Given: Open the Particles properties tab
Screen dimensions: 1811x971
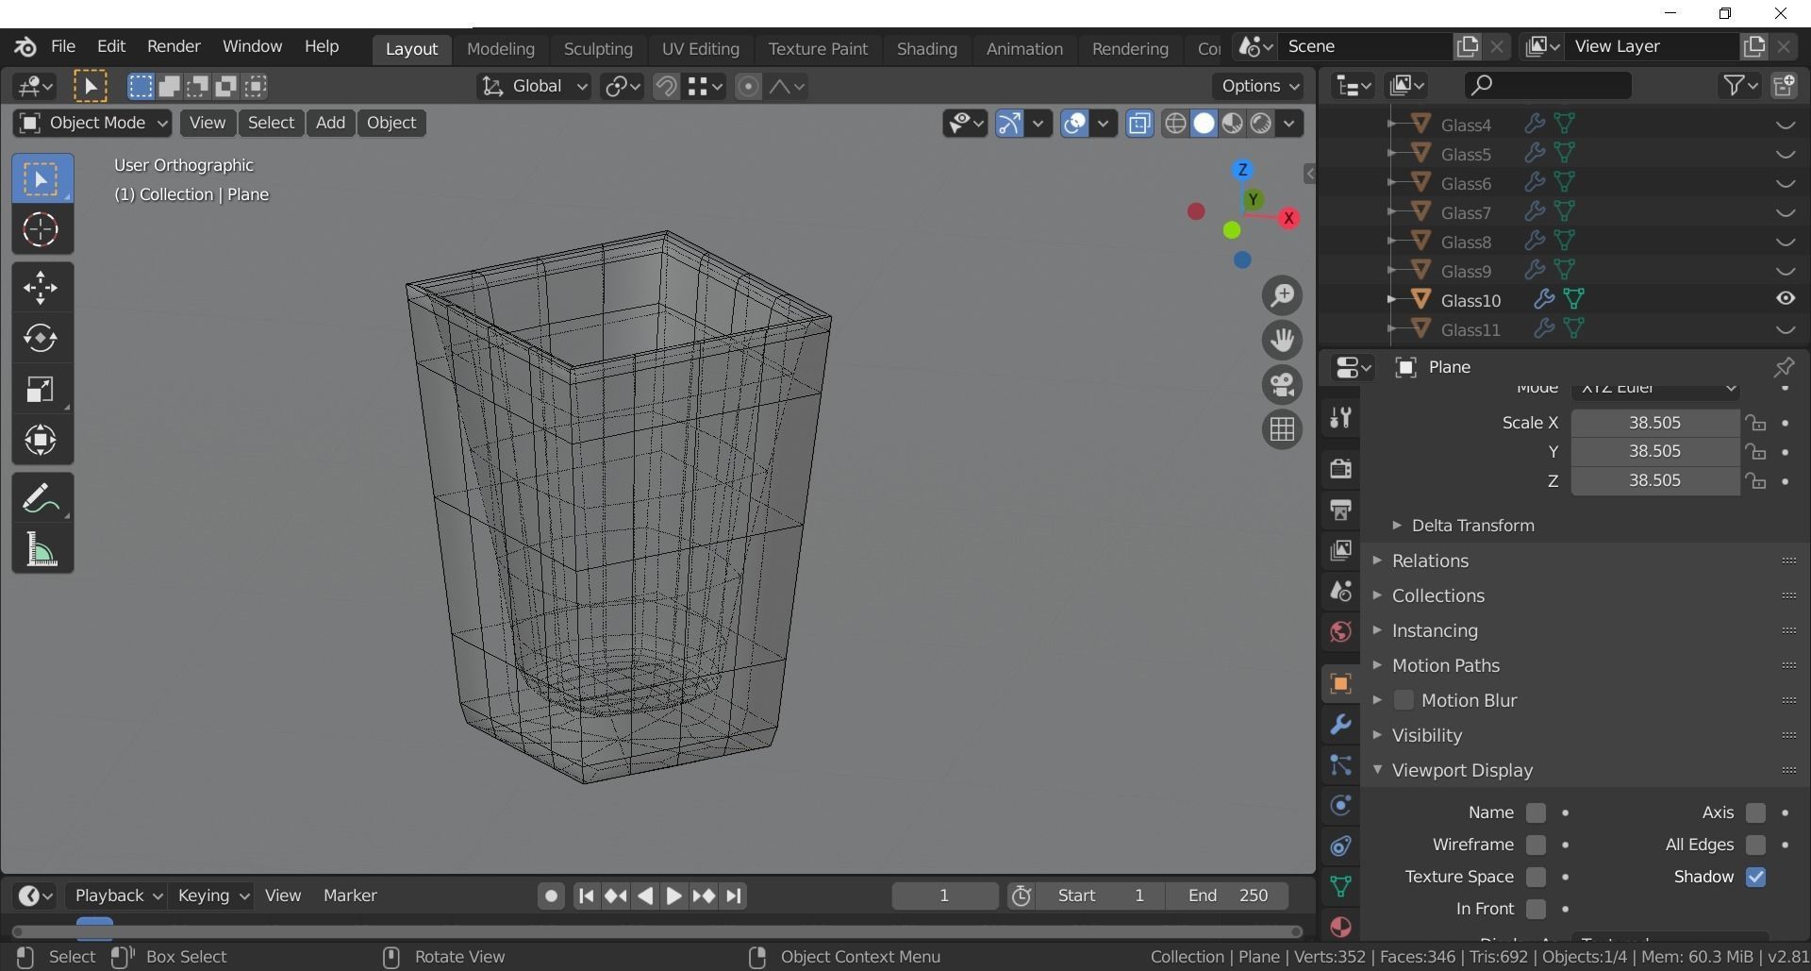Looking at the screenshot, I should point(1340,765).
